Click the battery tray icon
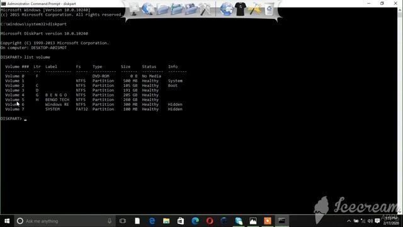This screenshot has width=403, height=227. 356,221
